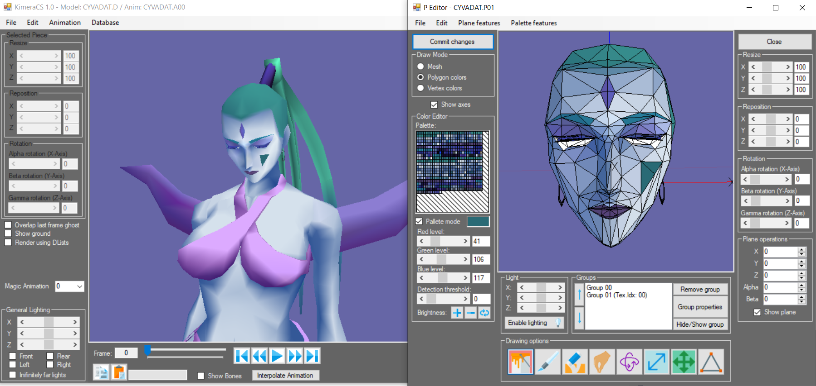The width and height of the screenshot is (816, 386).
Task: Select the paintbrush drawing tool
Action: point(547,362)
